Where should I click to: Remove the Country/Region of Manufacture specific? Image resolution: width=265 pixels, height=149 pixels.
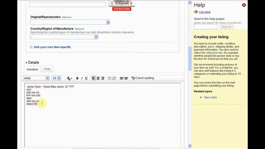click(79, 29)
